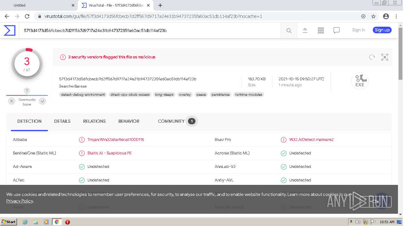
Task: Open the similarity graph icon
Action: [x=384, y=57]
